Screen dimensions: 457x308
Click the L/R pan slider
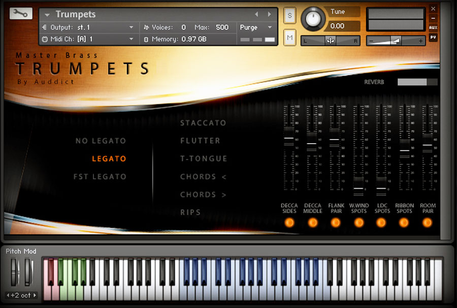[331, 41]
